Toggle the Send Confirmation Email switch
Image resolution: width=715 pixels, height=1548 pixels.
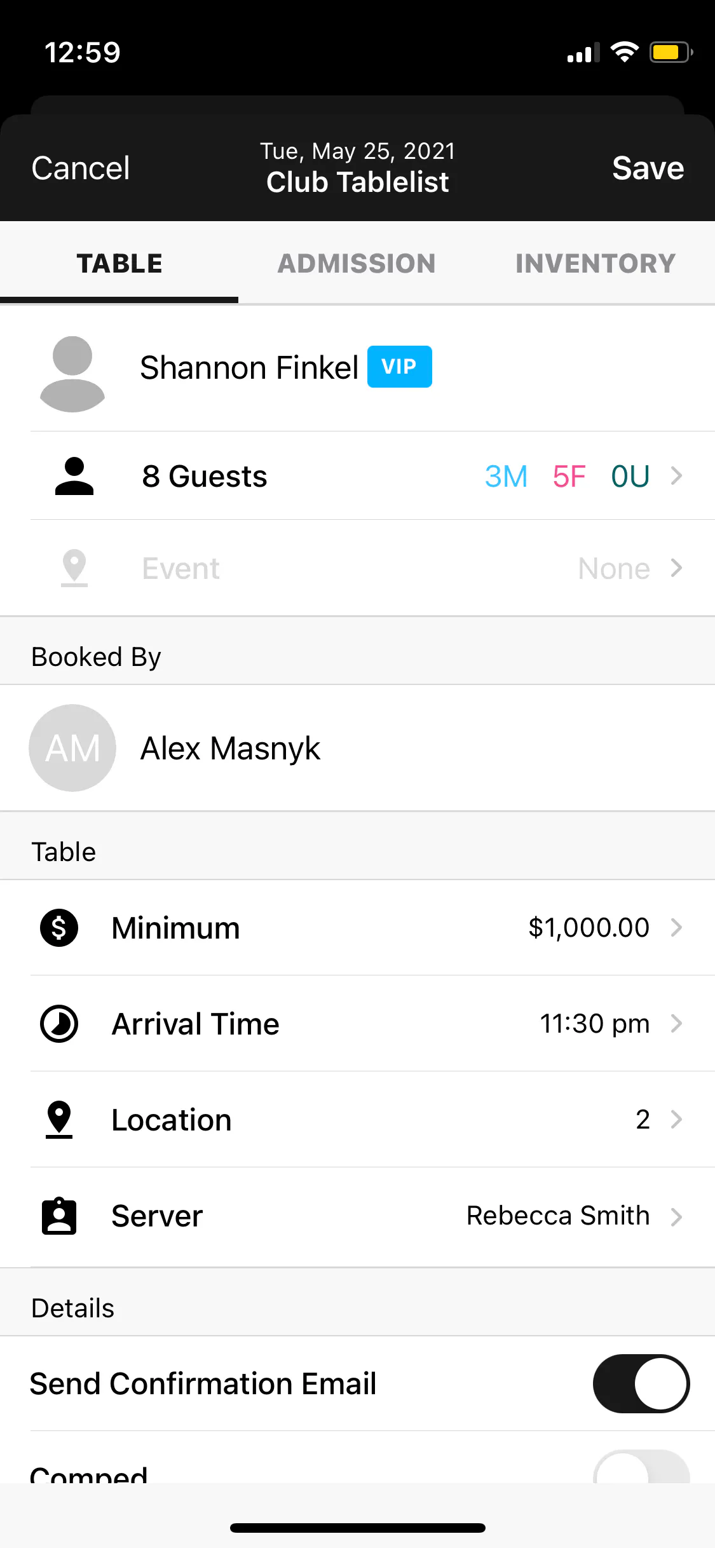[x=641, y=1383]
